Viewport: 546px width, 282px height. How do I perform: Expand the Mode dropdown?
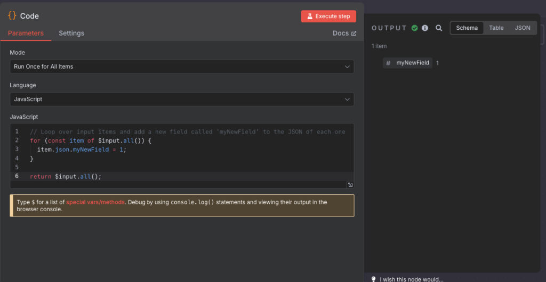(x=182, y=67)
